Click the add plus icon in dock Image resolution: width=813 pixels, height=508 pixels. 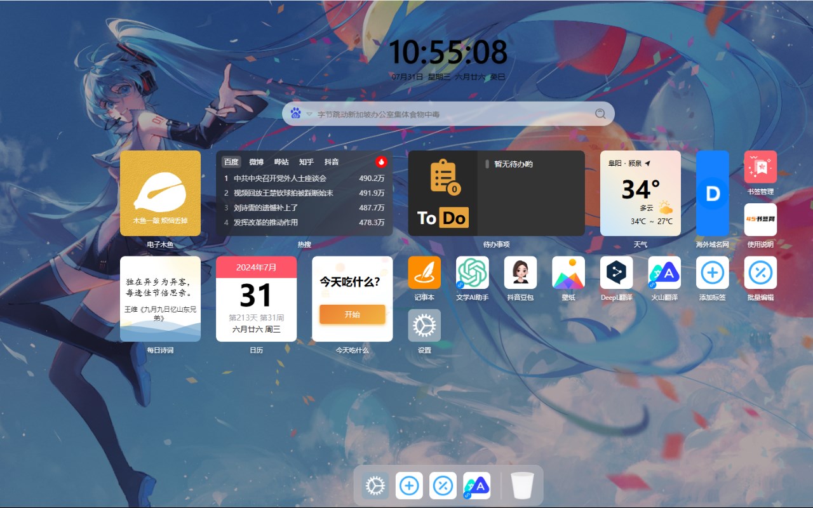[x=409, y=486]
